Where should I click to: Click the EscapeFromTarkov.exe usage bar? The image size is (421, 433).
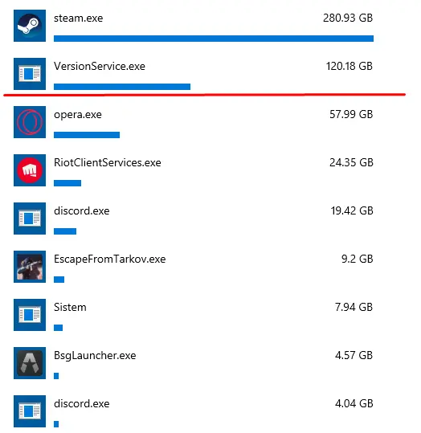59,280
